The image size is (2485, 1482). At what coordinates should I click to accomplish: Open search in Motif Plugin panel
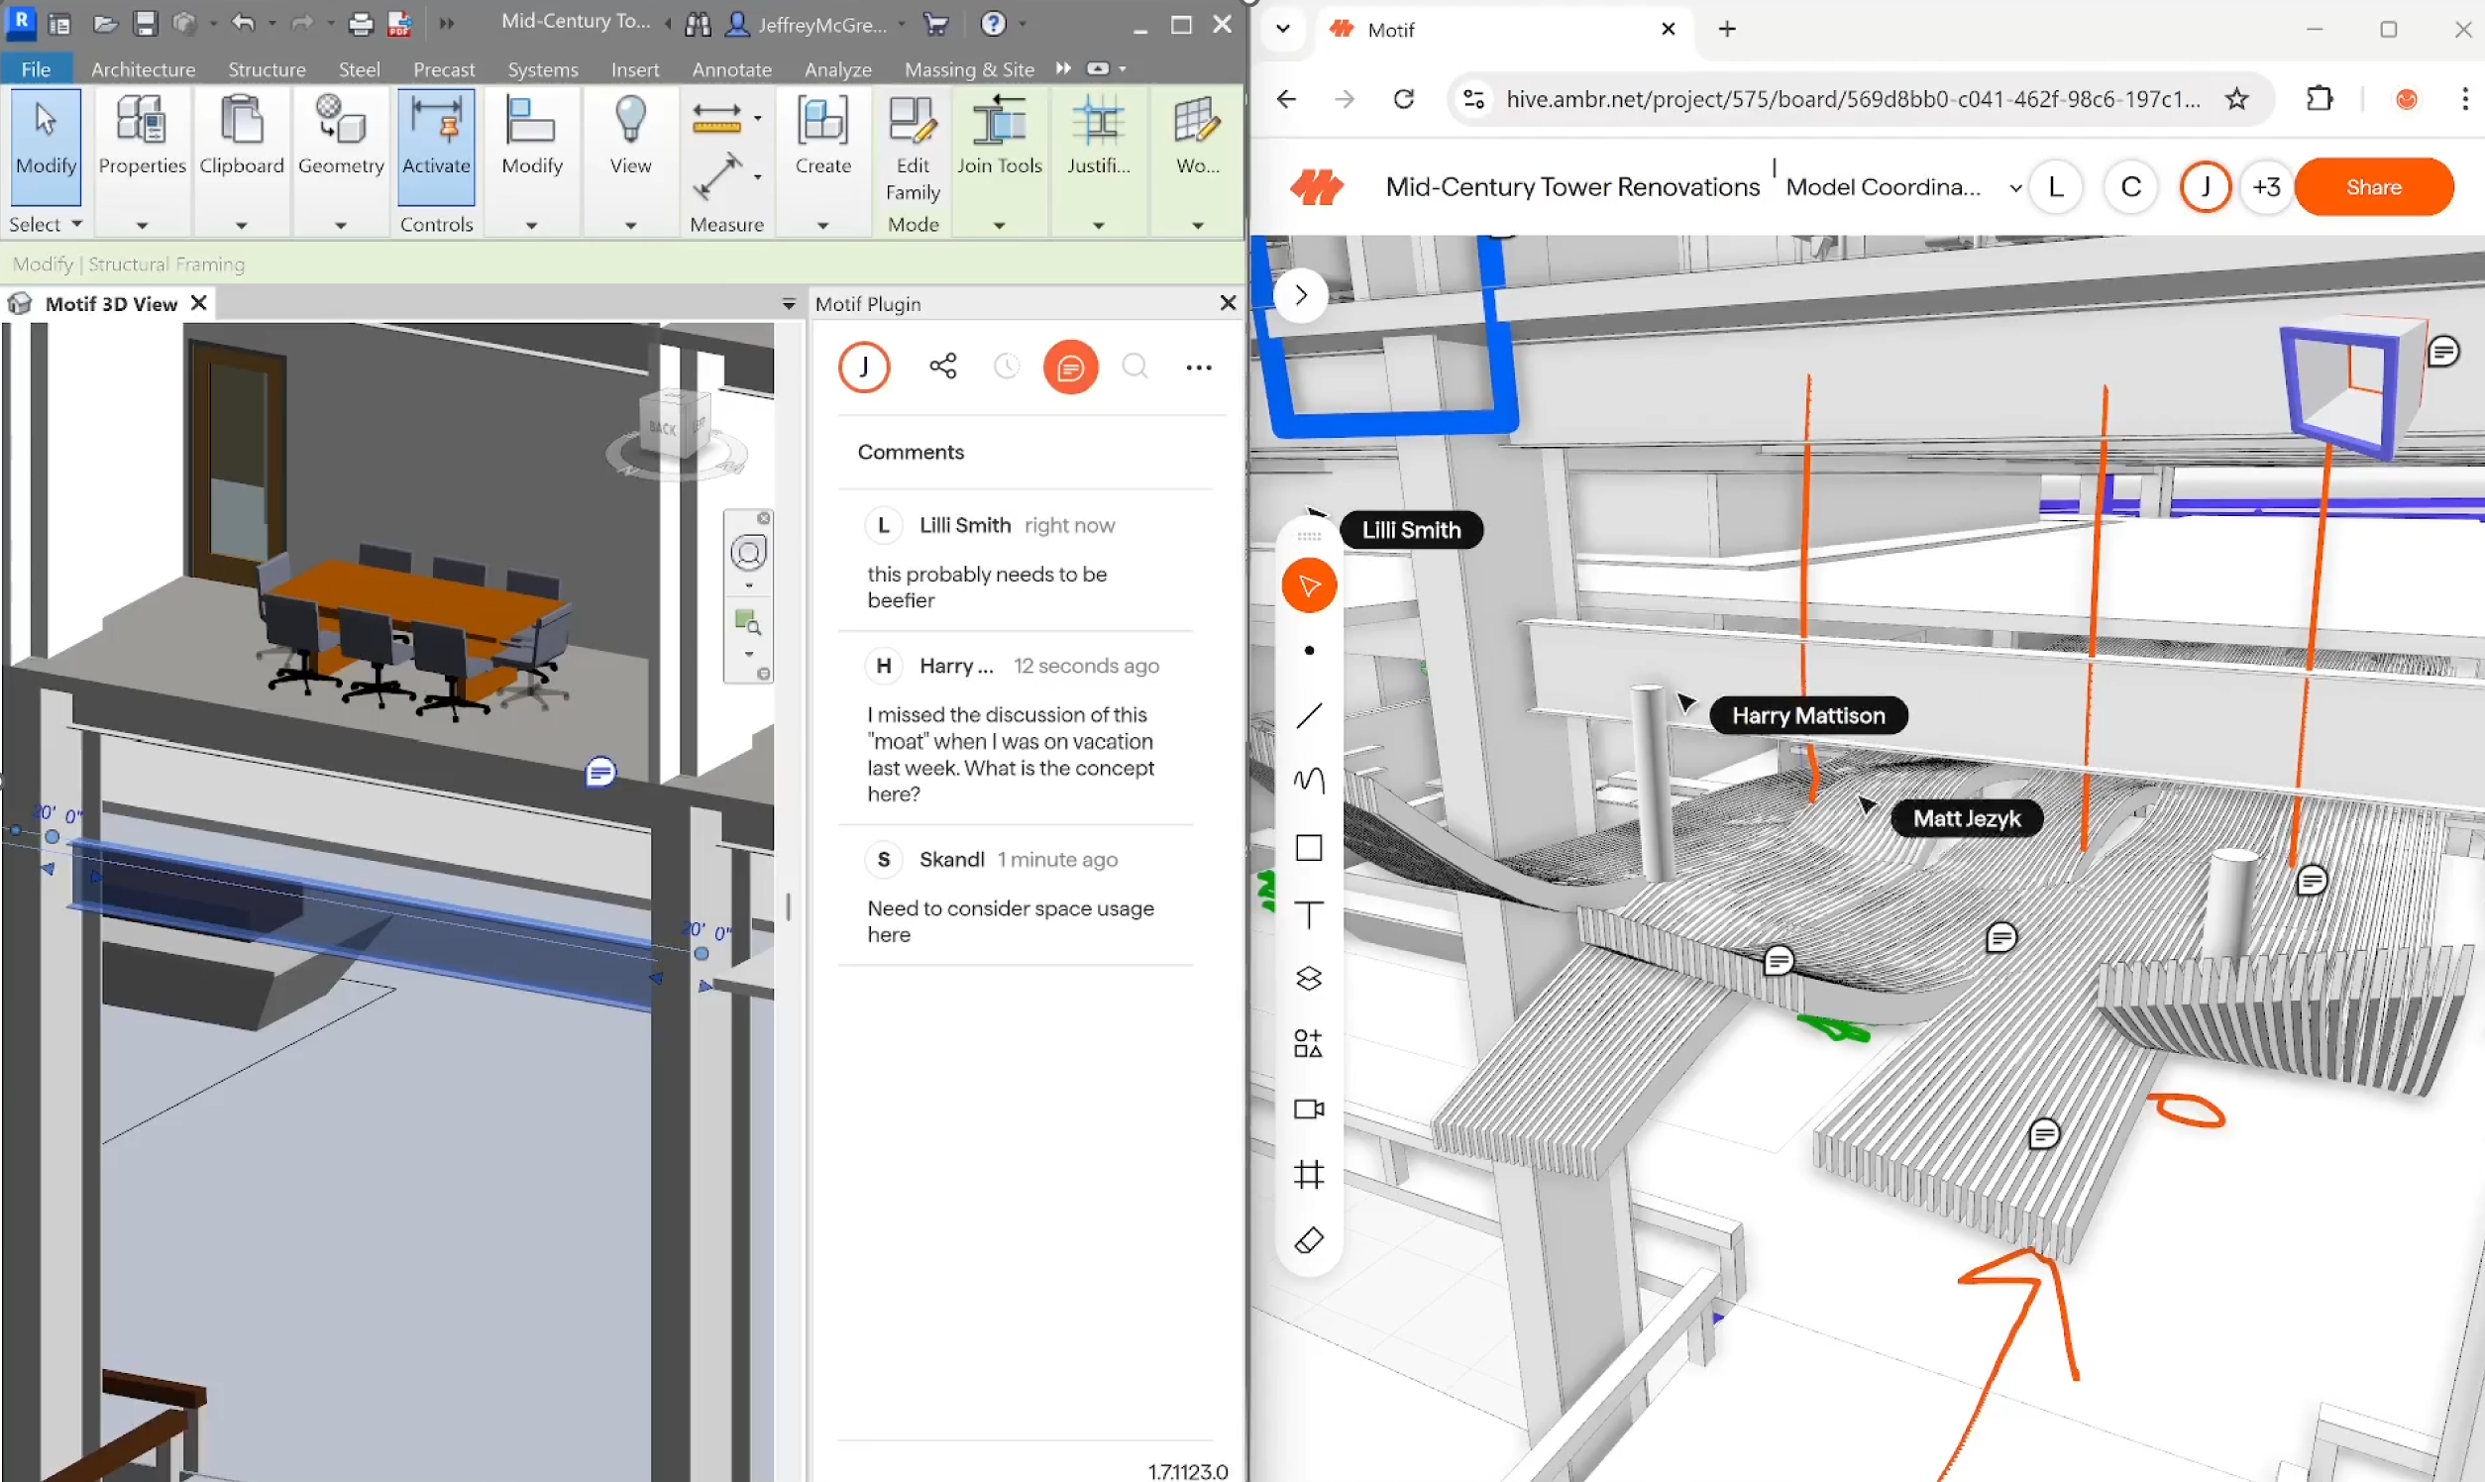(1134, 367)
